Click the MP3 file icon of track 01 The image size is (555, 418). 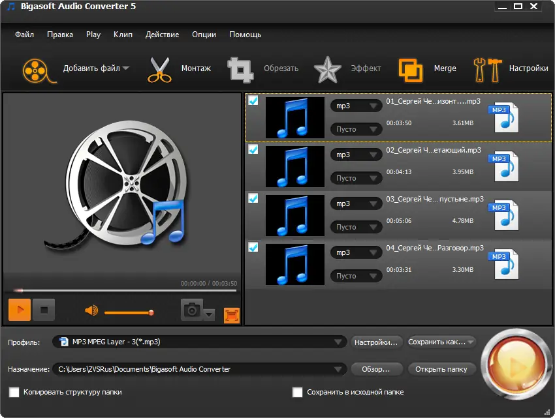[x=504, y=118]
